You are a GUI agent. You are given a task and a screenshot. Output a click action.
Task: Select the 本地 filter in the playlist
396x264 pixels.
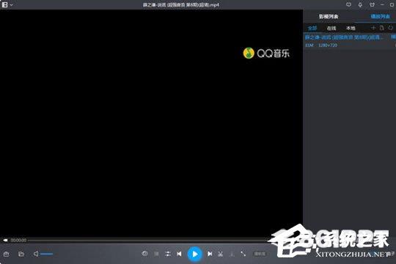coord(351,29)
